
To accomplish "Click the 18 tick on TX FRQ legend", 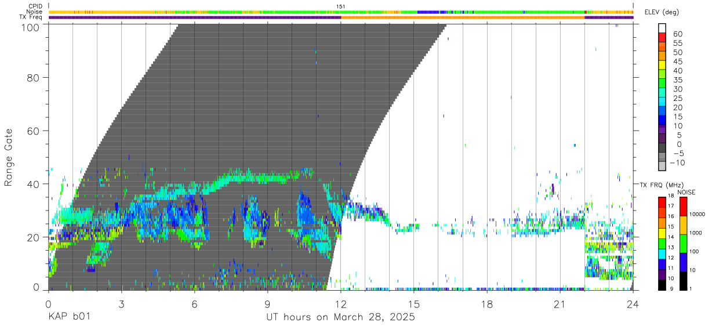I will coord(671,196).
